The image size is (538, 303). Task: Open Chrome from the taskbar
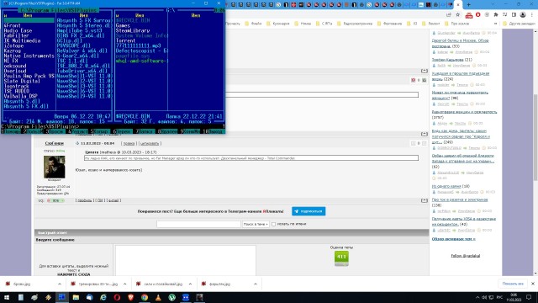point(145,297)
